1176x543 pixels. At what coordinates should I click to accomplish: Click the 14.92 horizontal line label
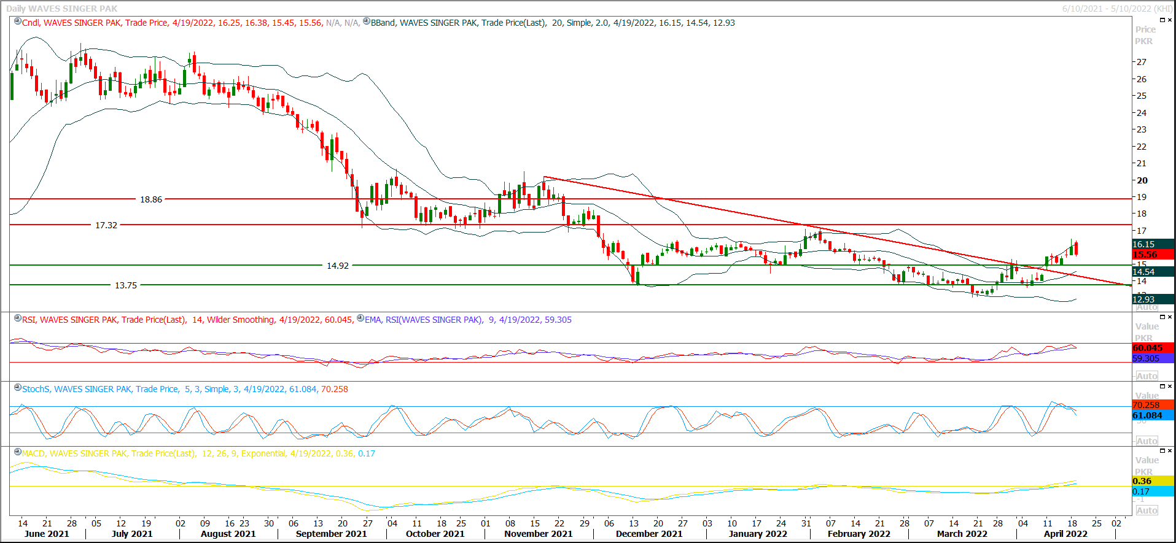tap(338, 266)
